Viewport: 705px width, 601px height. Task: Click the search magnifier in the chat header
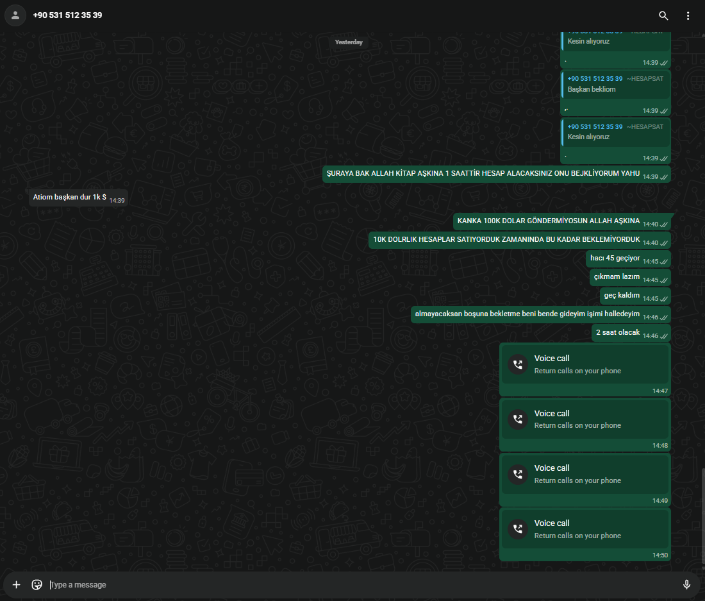(x=663, y=16)
